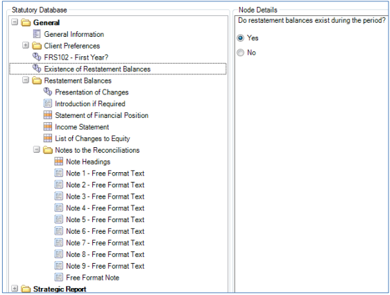The image size is (390, 295).
Task: Click the General folder icon
Action: [26, 23]
